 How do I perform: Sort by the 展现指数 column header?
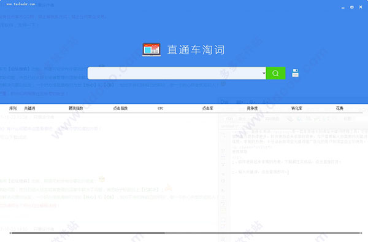click(76, 108)
